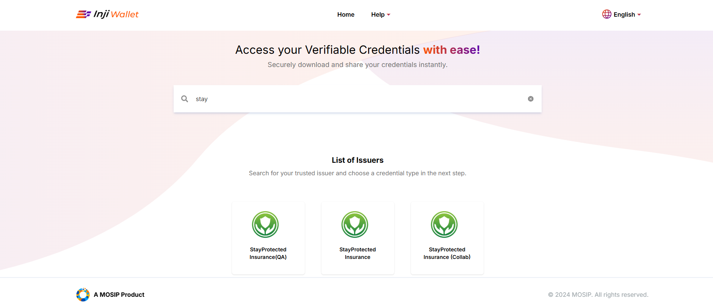This screenshot has width=713, height=307.
Task: Click the MOSIP circular logo in footer
Action: coord(83,295)
